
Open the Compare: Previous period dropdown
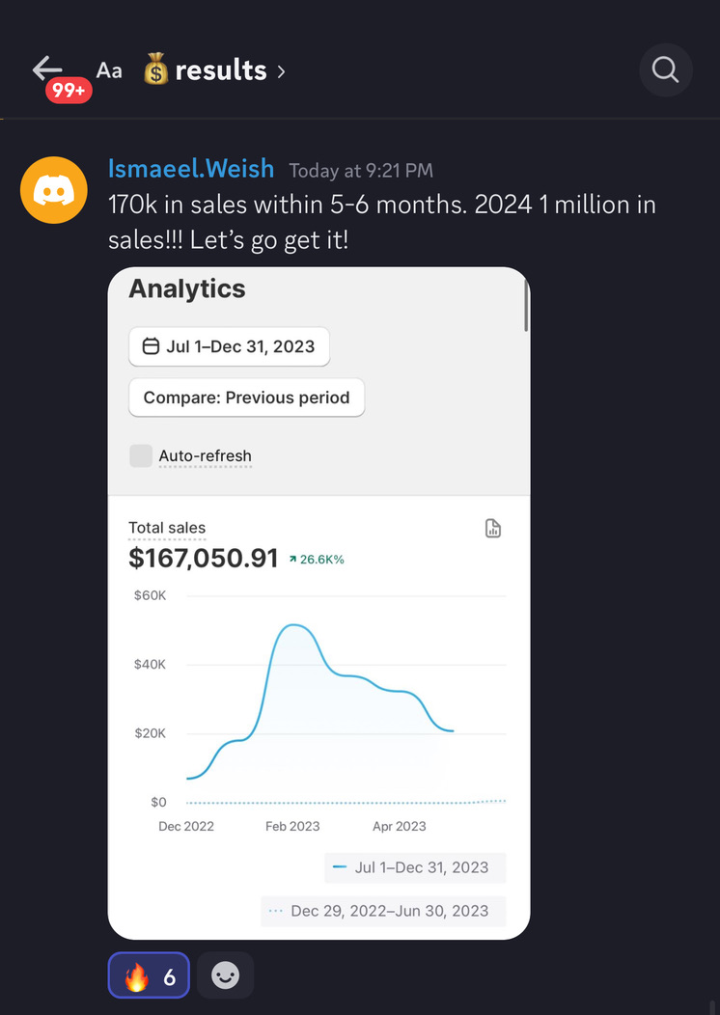[x=246, y=398]
